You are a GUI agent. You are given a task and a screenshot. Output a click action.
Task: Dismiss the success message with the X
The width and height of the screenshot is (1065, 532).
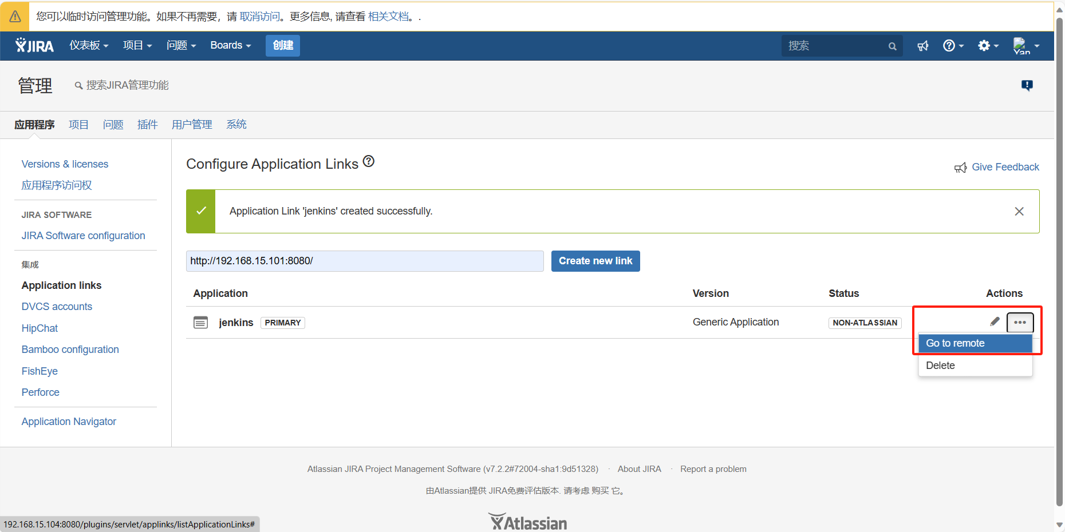pyautogui.click(x=1019, y=211)
